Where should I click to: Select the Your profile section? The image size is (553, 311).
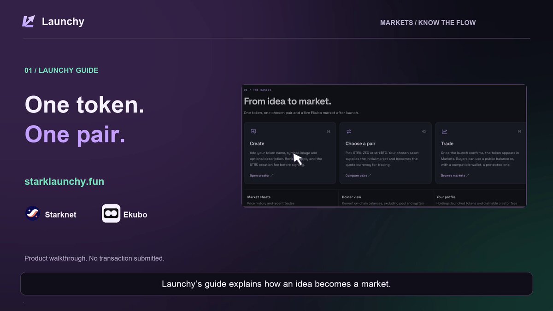(446, 197)
